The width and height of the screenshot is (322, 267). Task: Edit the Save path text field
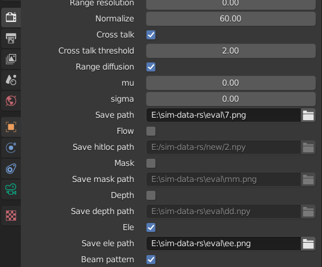[x=223, y=115]
